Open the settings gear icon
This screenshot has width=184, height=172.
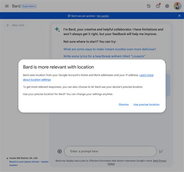click(167, 6)
